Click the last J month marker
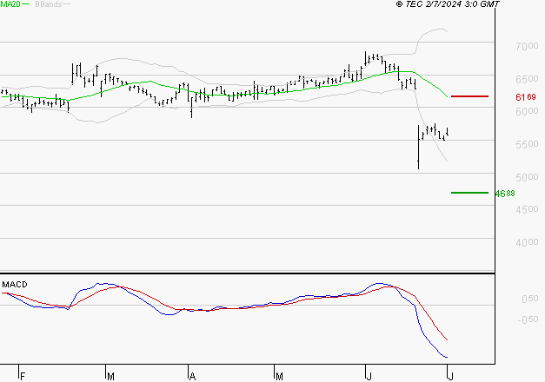 451,377
